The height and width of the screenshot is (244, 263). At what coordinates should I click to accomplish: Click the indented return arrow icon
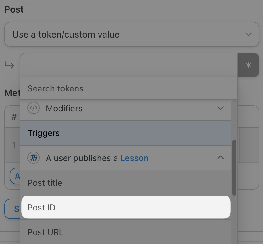(x=10, y=65)
